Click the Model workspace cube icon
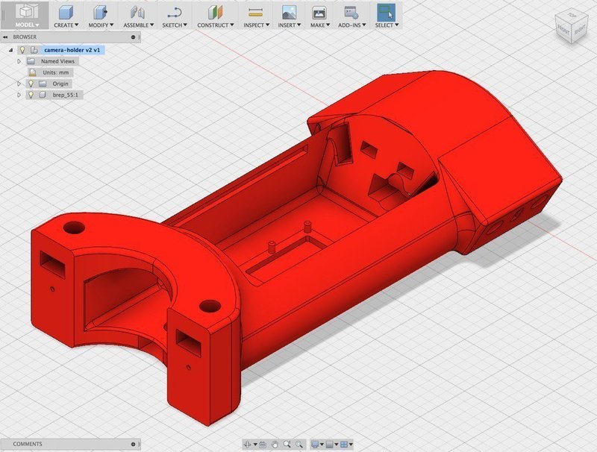 [x=26, y=11]
